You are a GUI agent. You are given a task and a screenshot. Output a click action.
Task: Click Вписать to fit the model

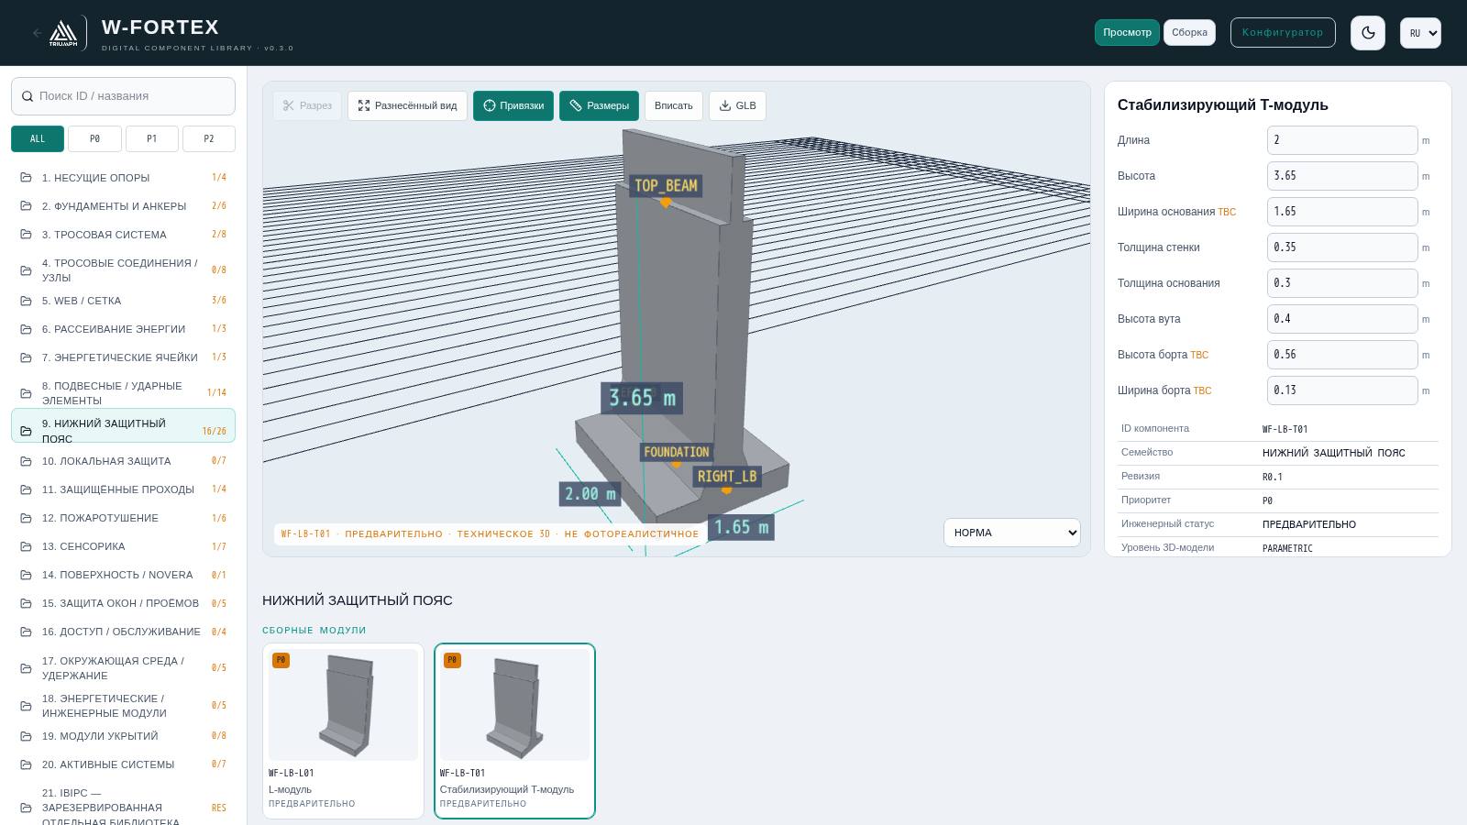pyautogui.click(x=674, y=105)
